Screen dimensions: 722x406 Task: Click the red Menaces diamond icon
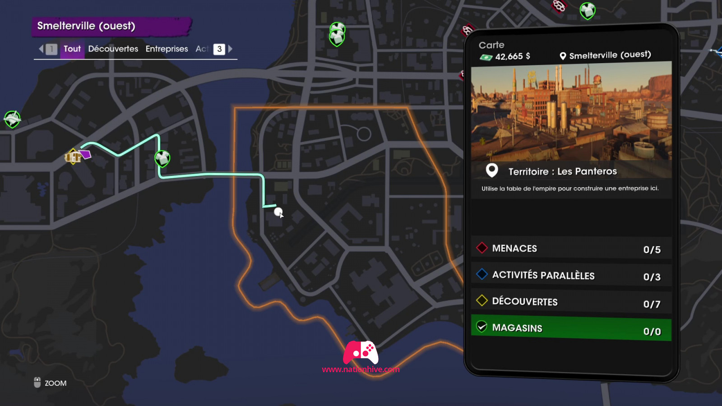coord(482,248)
